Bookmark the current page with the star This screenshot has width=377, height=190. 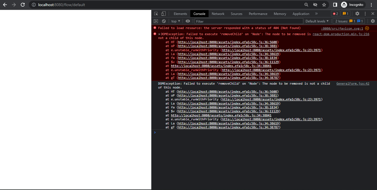tap(324, 4)
